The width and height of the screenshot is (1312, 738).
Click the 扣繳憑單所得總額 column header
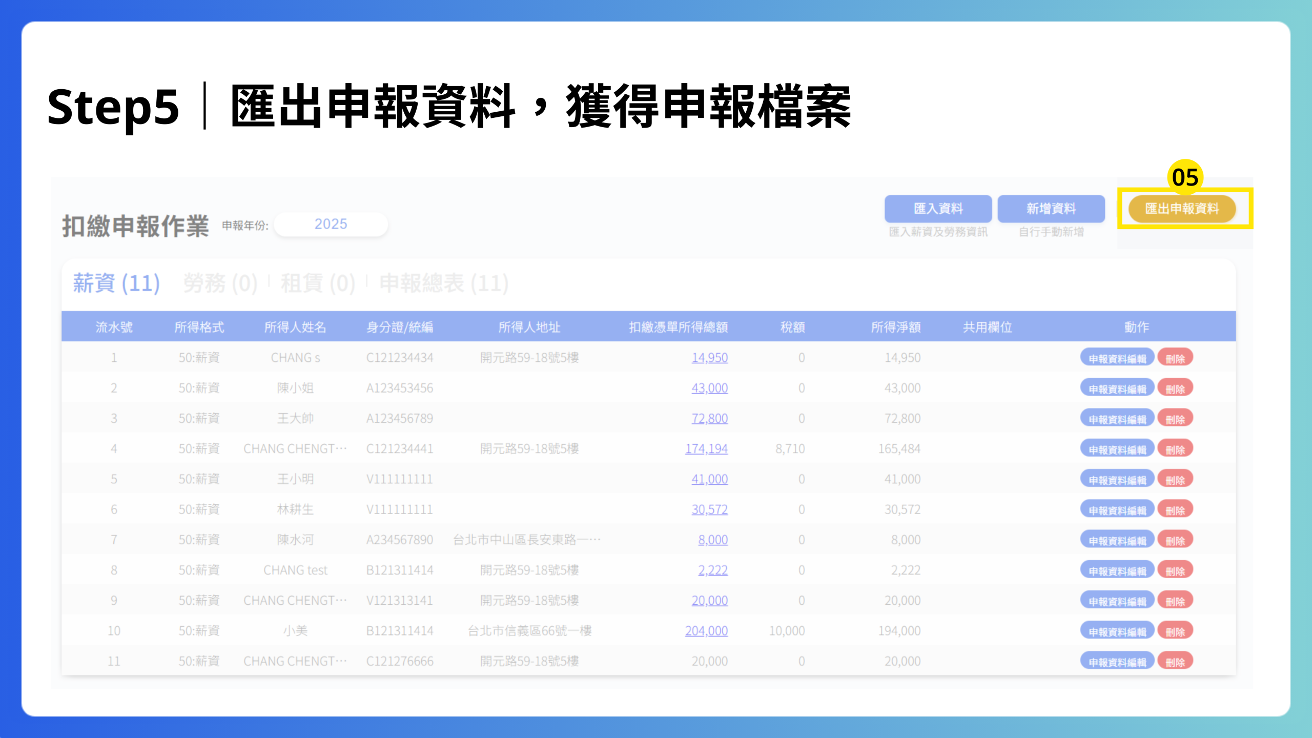point(678,327)
